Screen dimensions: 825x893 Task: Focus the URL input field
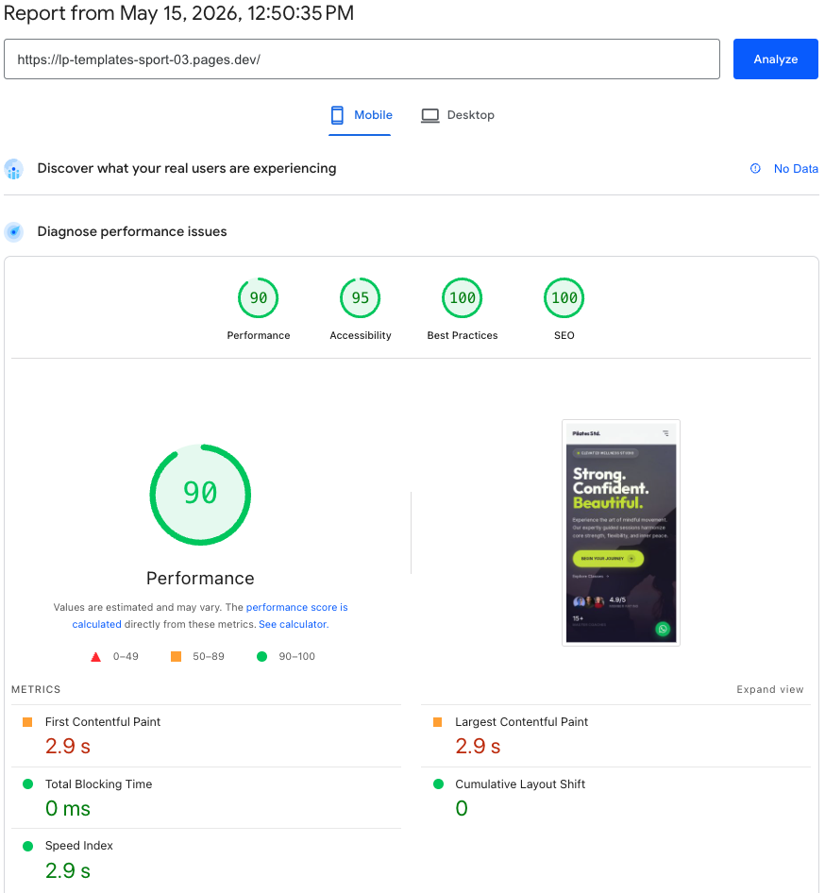[x=362, y=59]
